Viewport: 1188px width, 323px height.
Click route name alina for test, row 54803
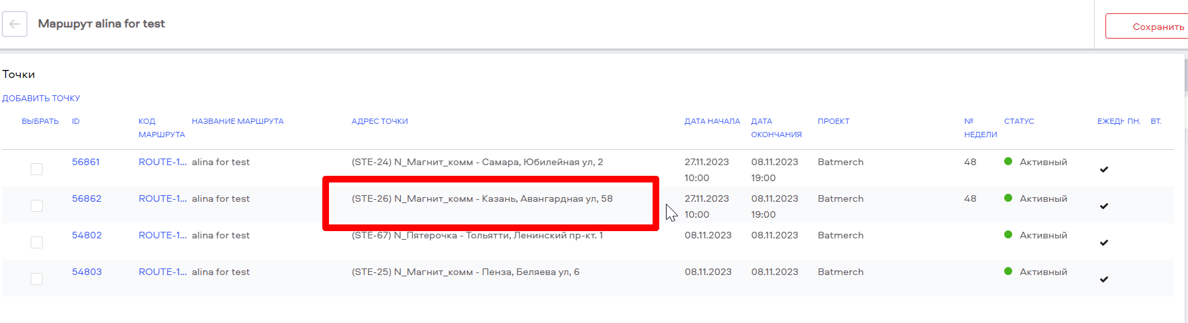tap(220, 272)
